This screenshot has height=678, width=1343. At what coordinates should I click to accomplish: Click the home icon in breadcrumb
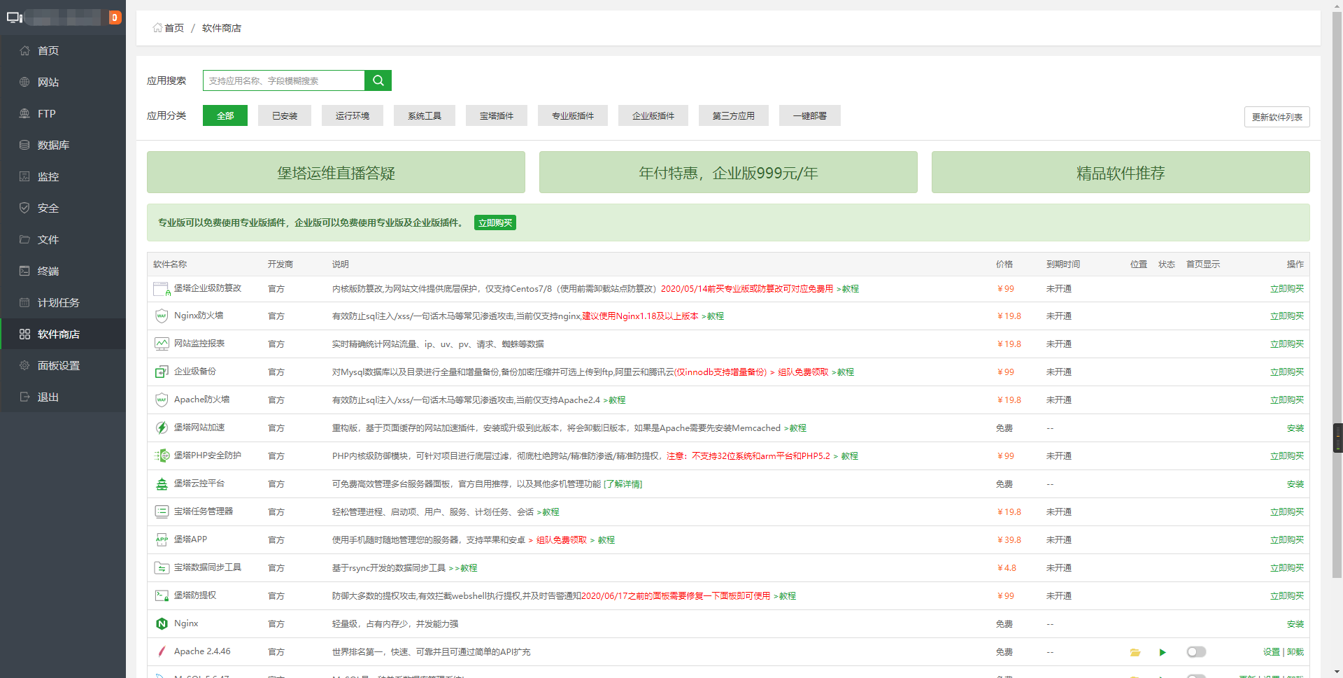(157, 28)
